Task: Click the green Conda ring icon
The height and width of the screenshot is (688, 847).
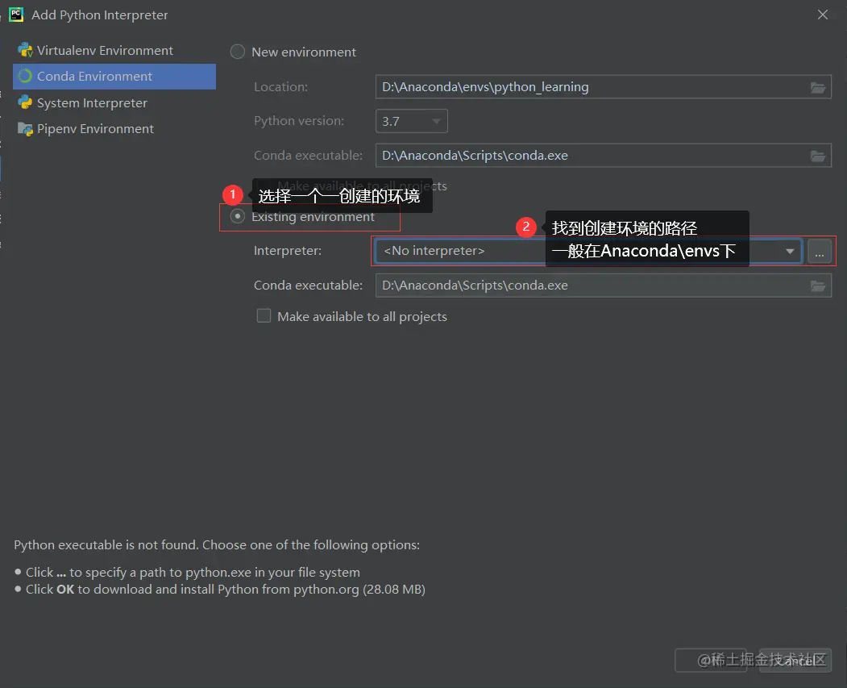Action: point(25,76)
